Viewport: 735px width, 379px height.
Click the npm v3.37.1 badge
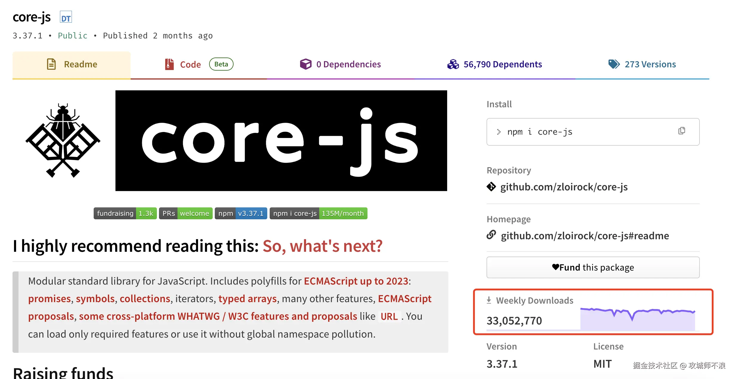tap(241, 213)
